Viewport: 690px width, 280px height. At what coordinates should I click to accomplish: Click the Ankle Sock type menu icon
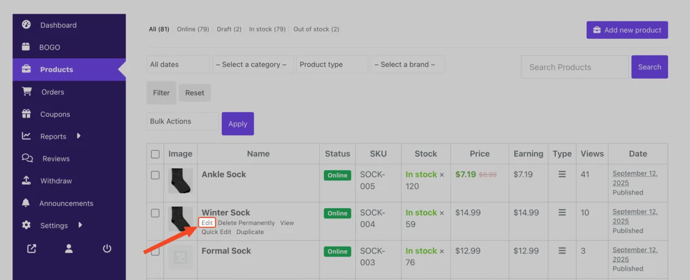pyautogui.click(x=562, y=174)
